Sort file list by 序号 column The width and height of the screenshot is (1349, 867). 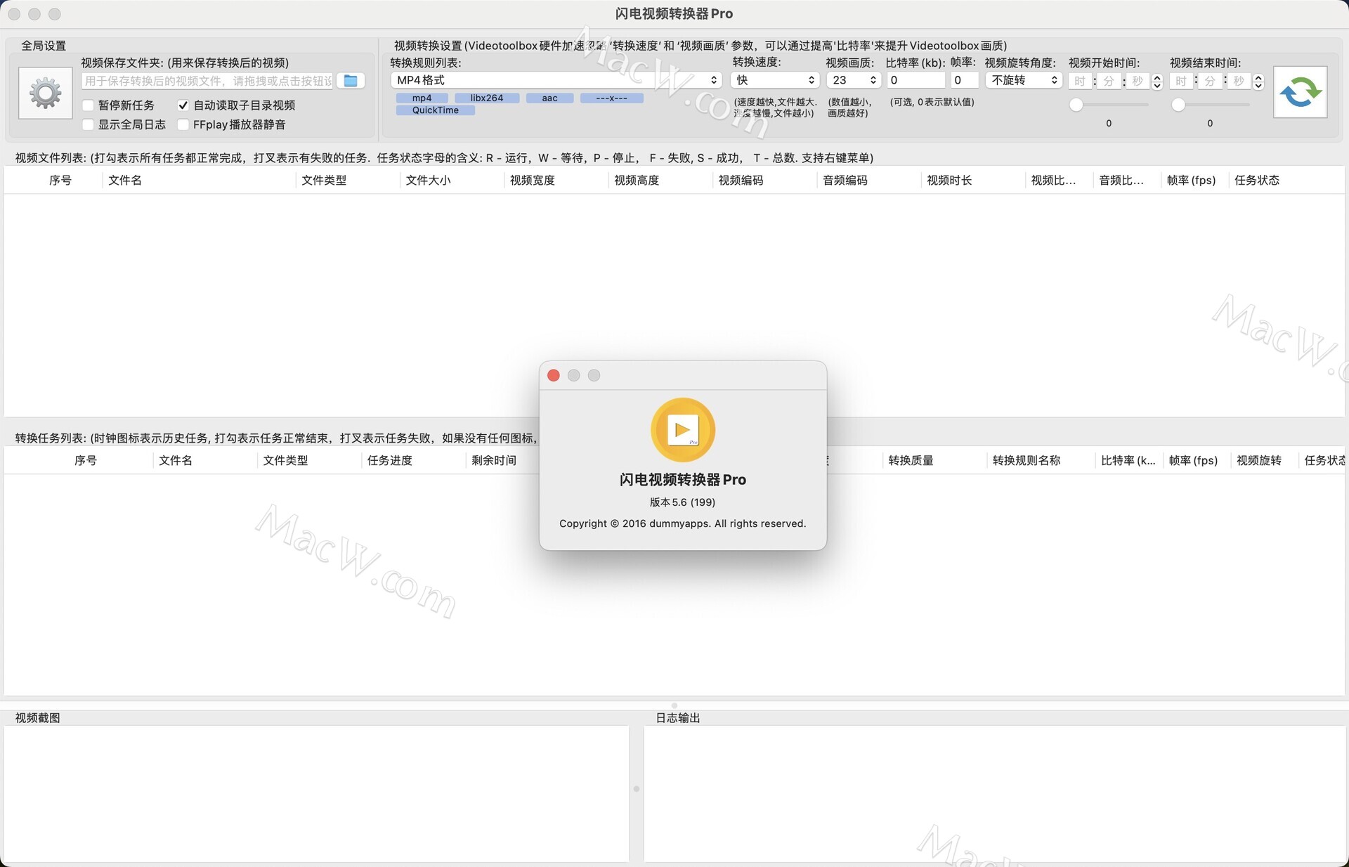[60, 181]
